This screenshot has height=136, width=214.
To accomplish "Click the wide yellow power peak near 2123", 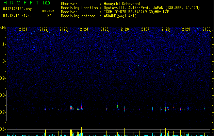I will coord(71,132).
